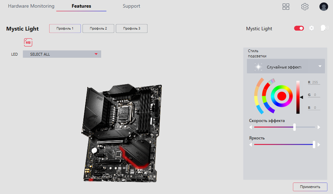The width and height of the screenshot is (333, 194).
Task: Select Профиль 2 button
Action: [x=98, y=28]
